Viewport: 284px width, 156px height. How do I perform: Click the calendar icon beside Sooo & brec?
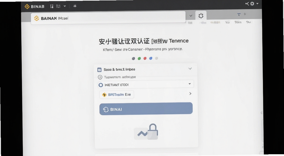(x=99, y=70)
